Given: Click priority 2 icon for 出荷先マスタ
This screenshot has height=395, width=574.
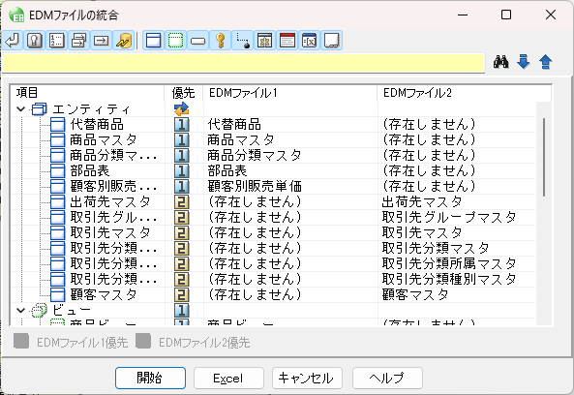Looking at the screenshot, I should (x=182, y=201).
